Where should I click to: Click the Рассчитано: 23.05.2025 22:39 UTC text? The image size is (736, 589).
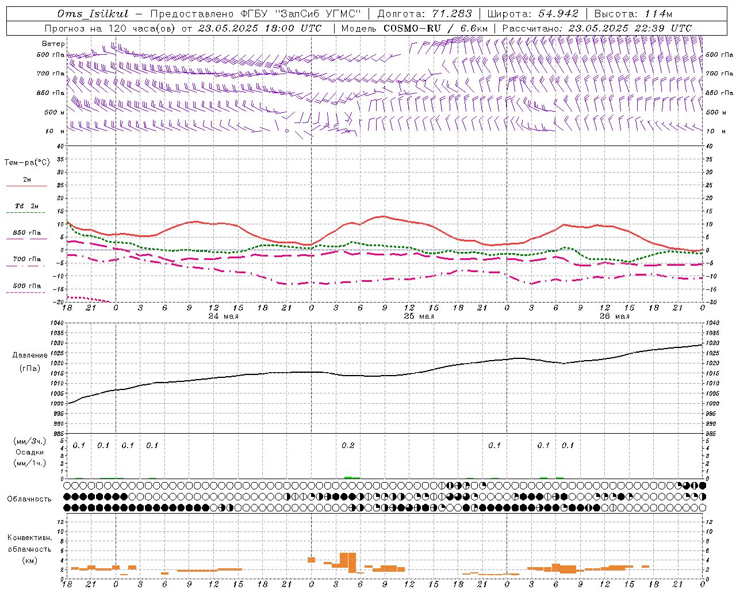point(597,28)
